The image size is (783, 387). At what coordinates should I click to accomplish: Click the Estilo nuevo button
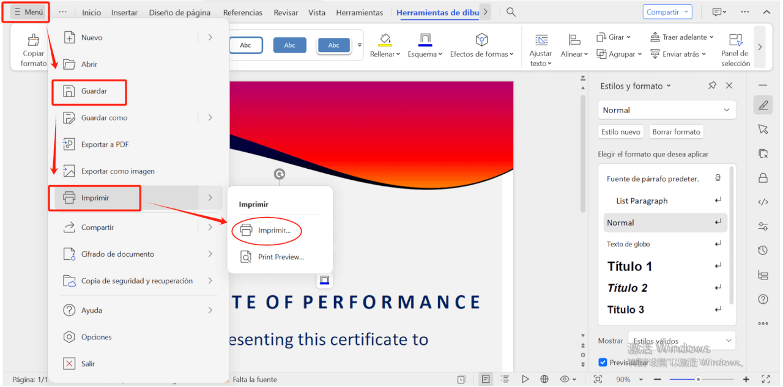(x=621, y=132)
